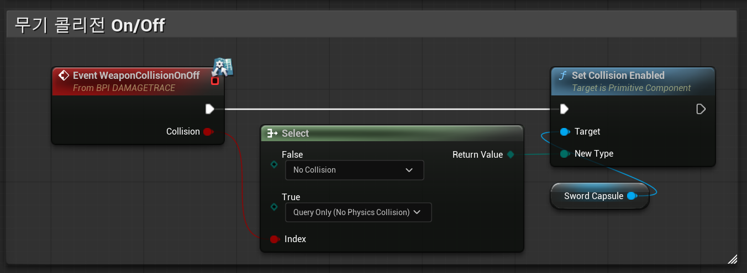Image resolution: width=747 pixels, height=273 pixels.
Task: Click the function f icon on Set Collision Enabled
Action: tap(562, 76)
